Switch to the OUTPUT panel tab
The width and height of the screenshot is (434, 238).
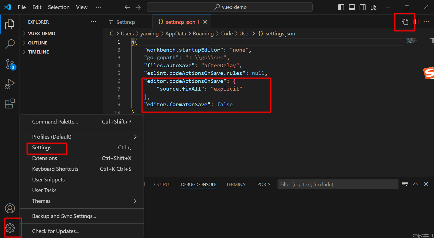[x=163, y=184]
